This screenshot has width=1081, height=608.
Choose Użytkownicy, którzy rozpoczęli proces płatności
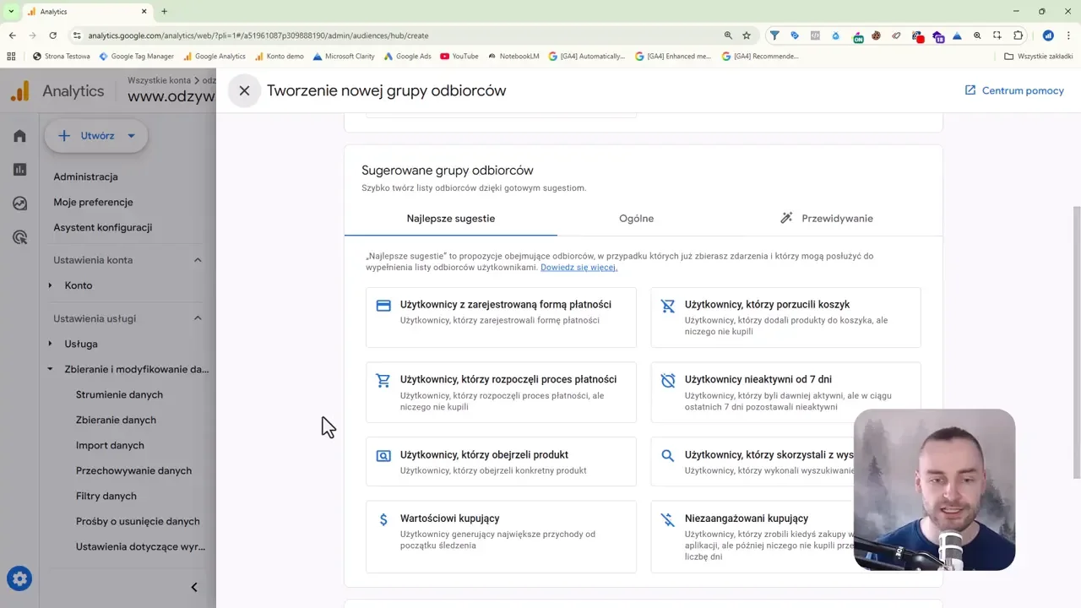coord(501,393)
